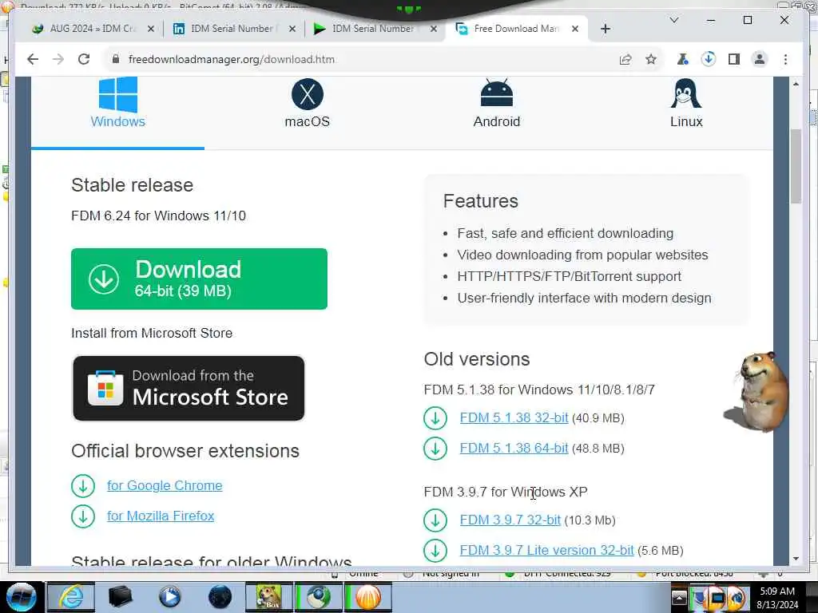Click the browser forward arrow
Screen dimensions: 818x613
[58, 59]
